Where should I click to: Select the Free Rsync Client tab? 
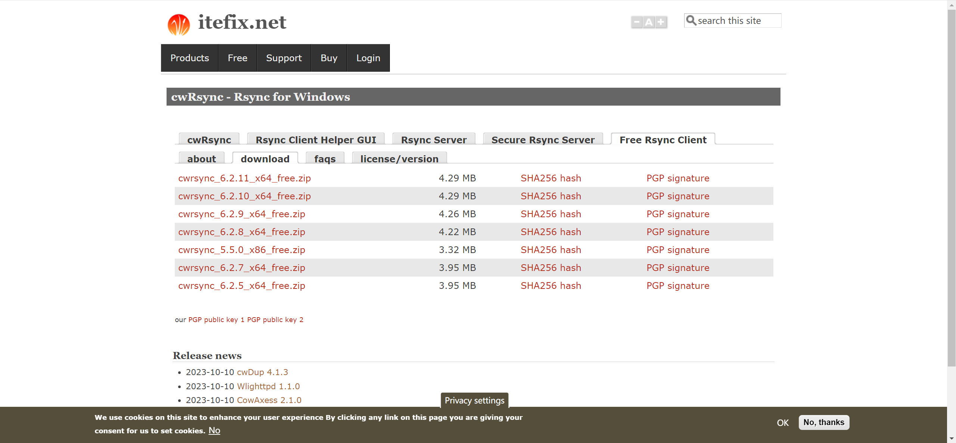tap(663, 140)
